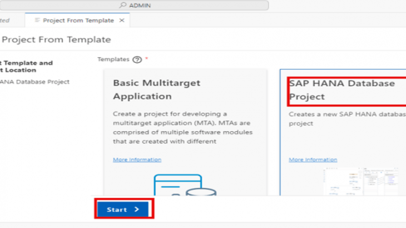The width and height of the screenshot is (406, 228).
Task: Select the Project From Template tab
Action: click(78, 21)
